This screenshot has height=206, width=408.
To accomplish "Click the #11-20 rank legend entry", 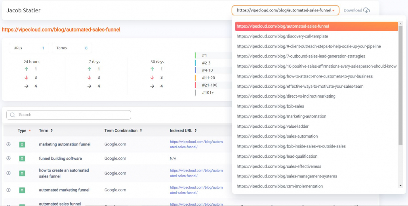I will tap(208, 77).
